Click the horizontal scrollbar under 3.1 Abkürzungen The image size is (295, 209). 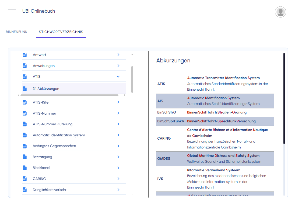(x=69, y=95)
